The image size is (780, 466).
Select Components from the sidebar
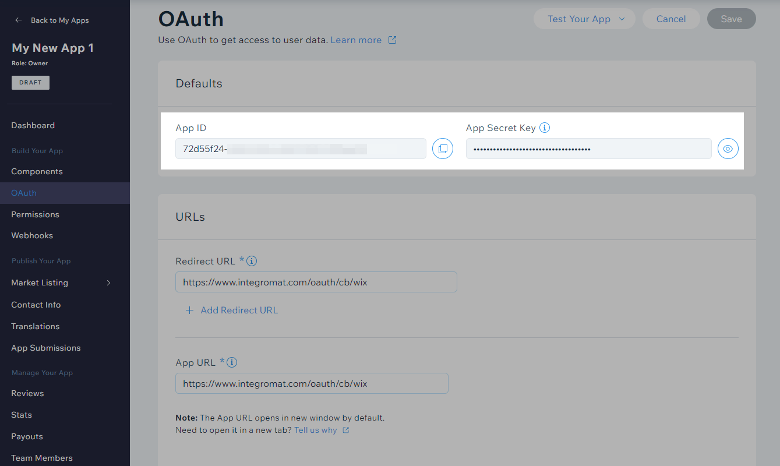coord(37,171)
